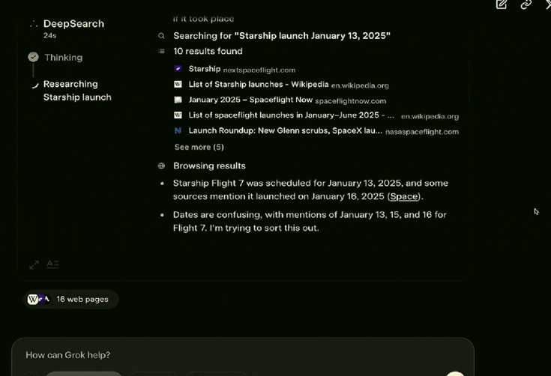Open List of Starship launches Wikipedia result
Image resolution: width=551 pixels, height=376 pixels.
coord(281,85)
